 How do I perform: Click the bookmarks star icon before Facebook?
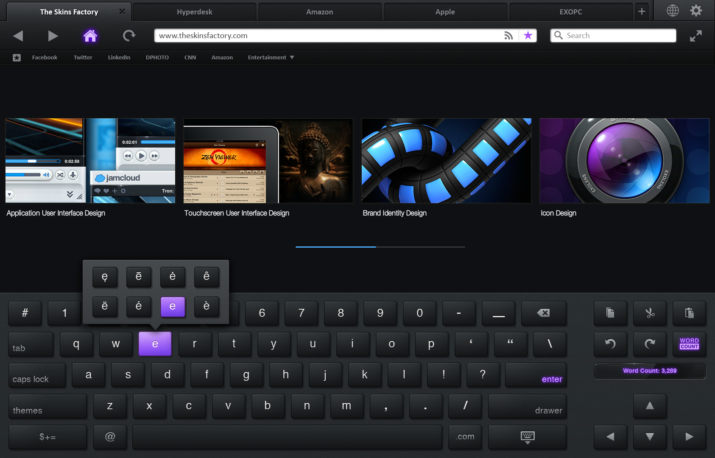pyautogui.click(x=17, y=58)
